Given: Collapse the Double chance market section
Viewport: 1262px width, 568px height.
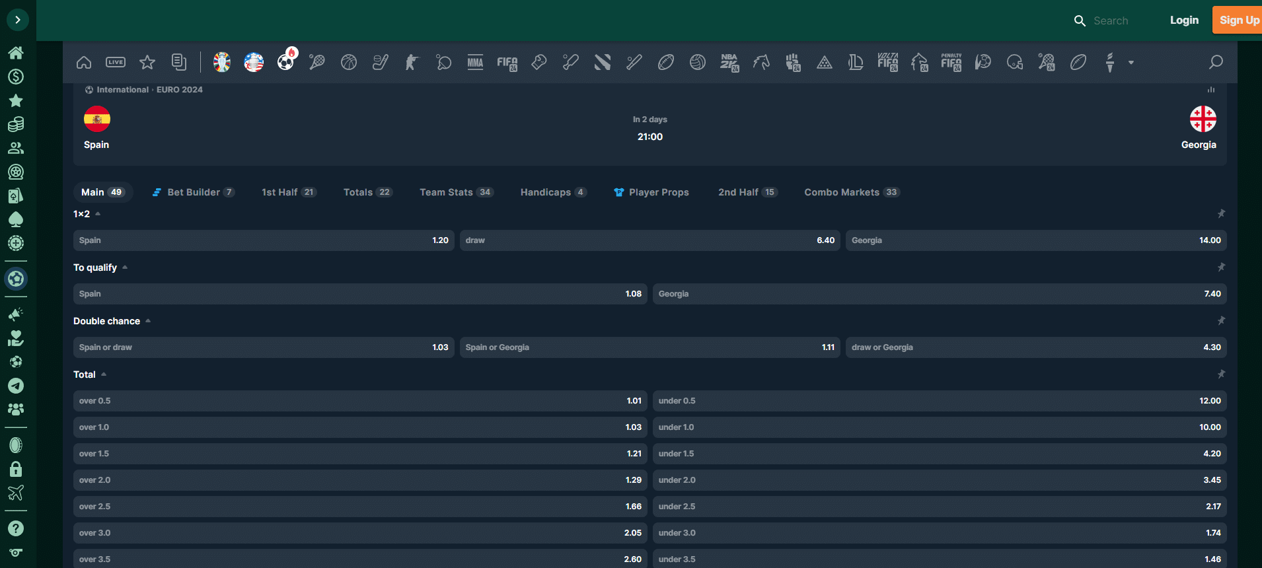Looking at the screenshot, I should coord(148,321).
